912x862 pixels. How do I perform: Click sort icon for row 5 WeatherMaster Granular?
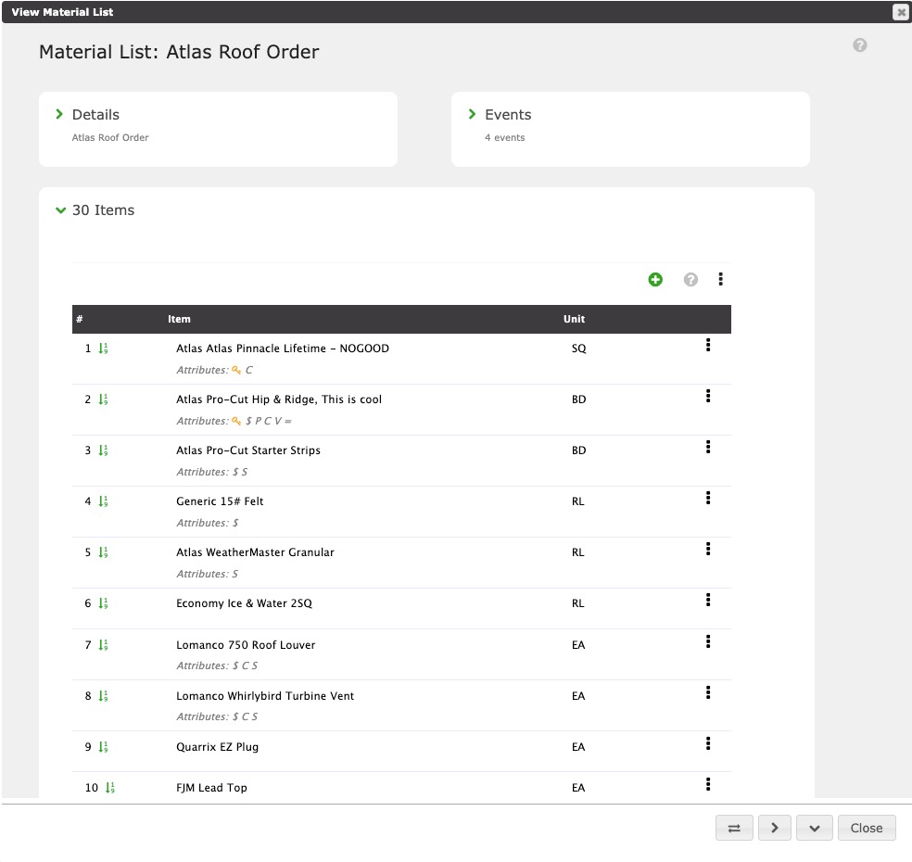pyautogui.click(x=103, y=552)
